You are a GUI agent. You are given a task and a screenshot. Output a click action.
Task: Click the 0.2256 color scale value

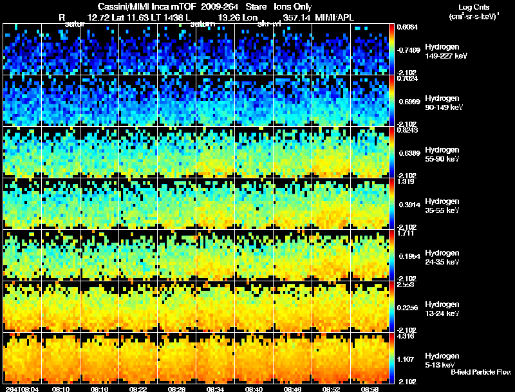(x=407, y=308)
